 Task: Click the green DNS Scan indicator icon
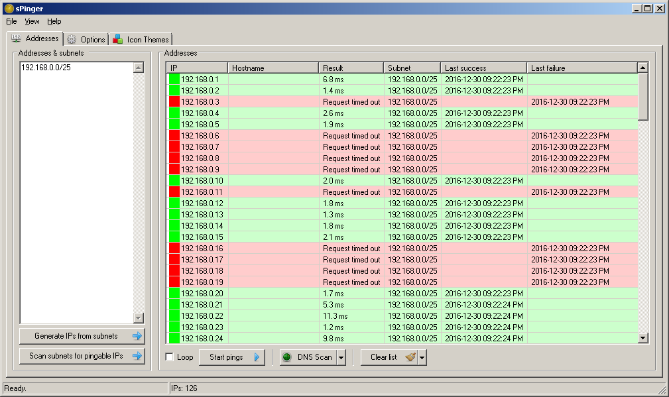point(287,357)
